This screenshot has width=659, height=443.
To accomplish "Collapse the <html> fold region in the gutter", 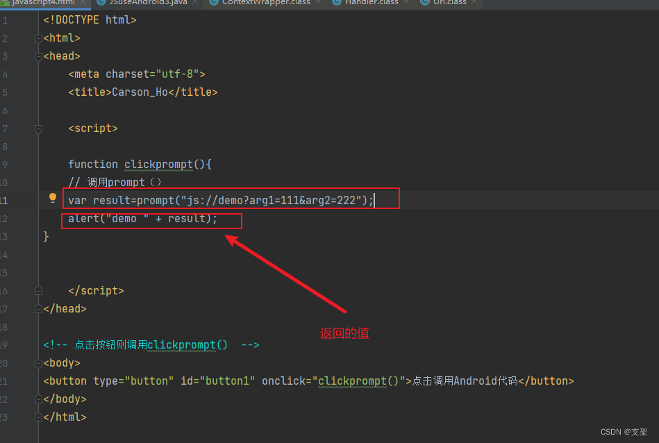I will click(38, 37).
